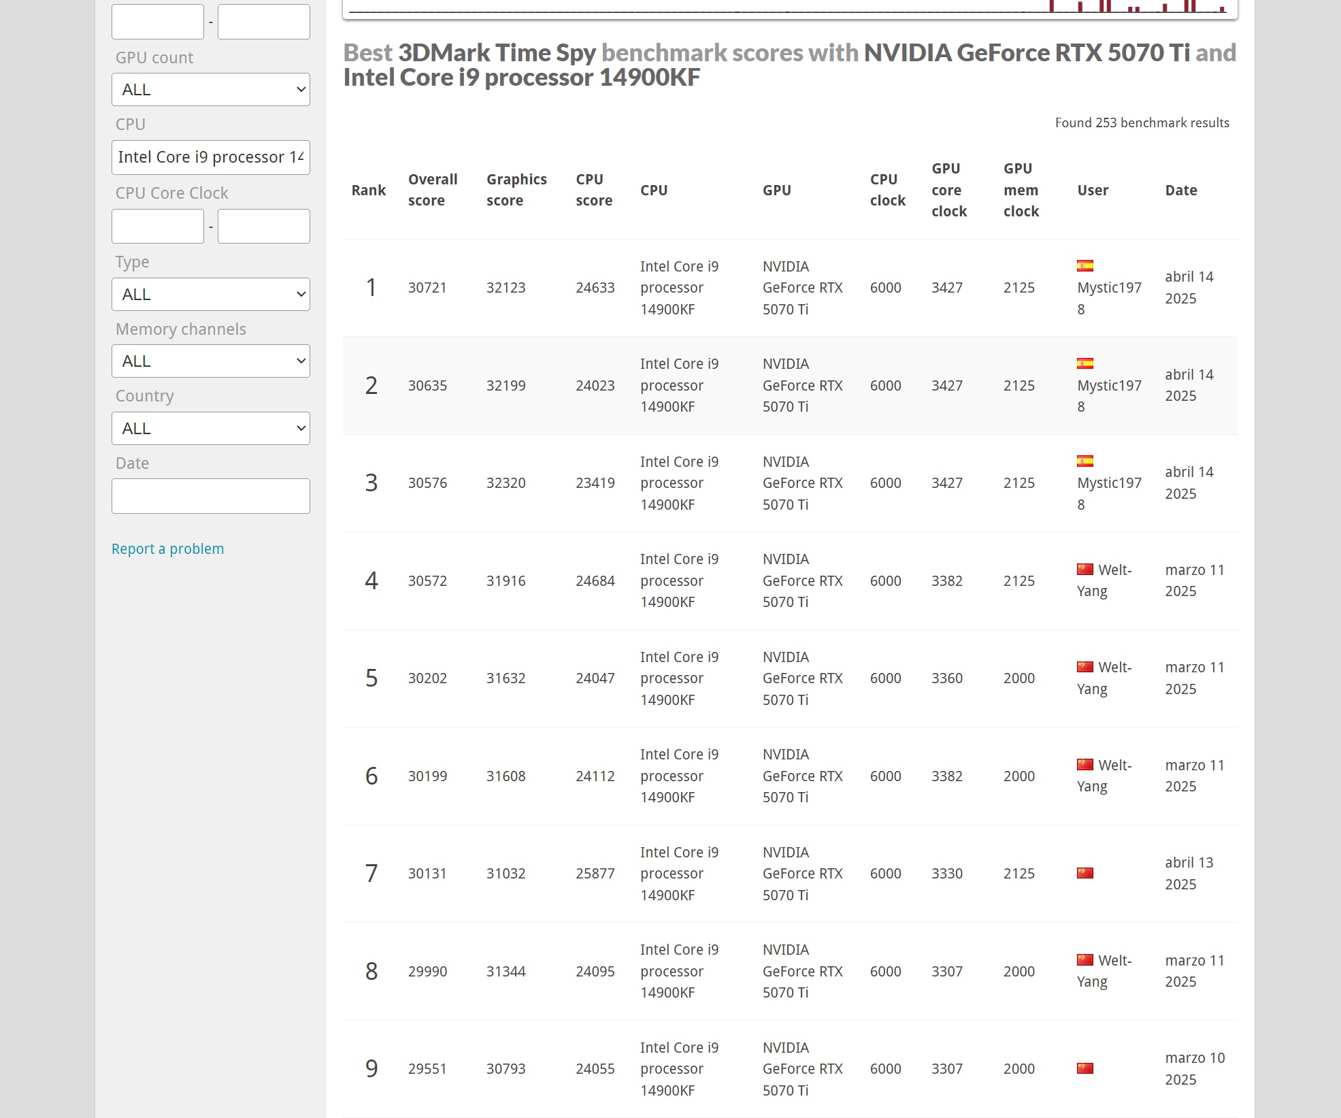Sort by CPU score column header
1341x1118 pixels.
[x=594, y=190]
